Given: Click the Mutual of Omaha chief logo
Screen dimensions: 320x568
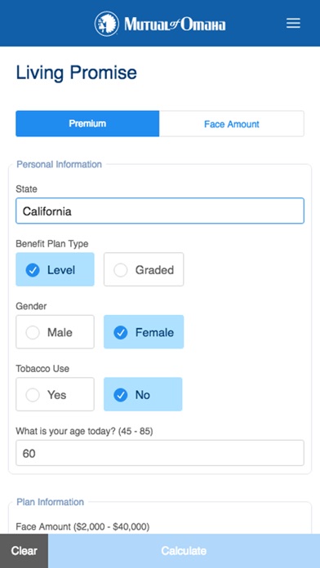Looking at the screenshot, I should coord(107,24).
